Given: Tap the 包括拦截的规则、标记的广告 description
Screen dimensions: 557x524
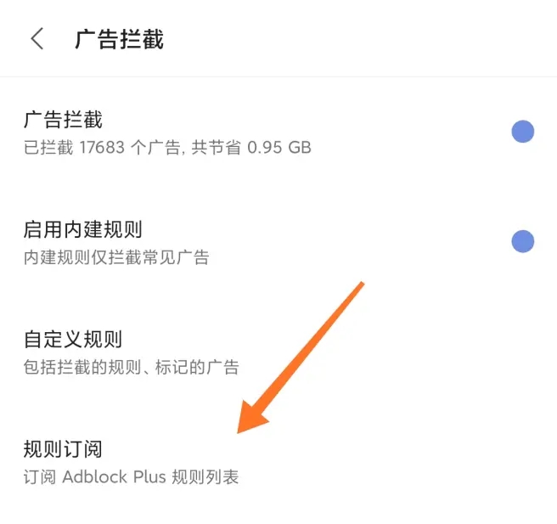Looking at the screenshot, I should tap(131, 367).
